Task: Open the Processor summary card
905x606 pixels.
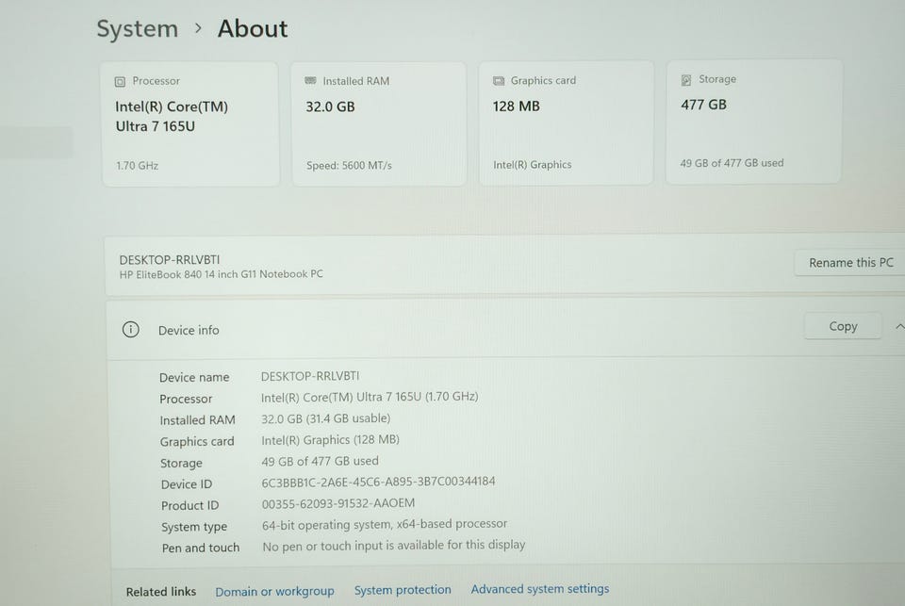Action: tap(191, 124)
